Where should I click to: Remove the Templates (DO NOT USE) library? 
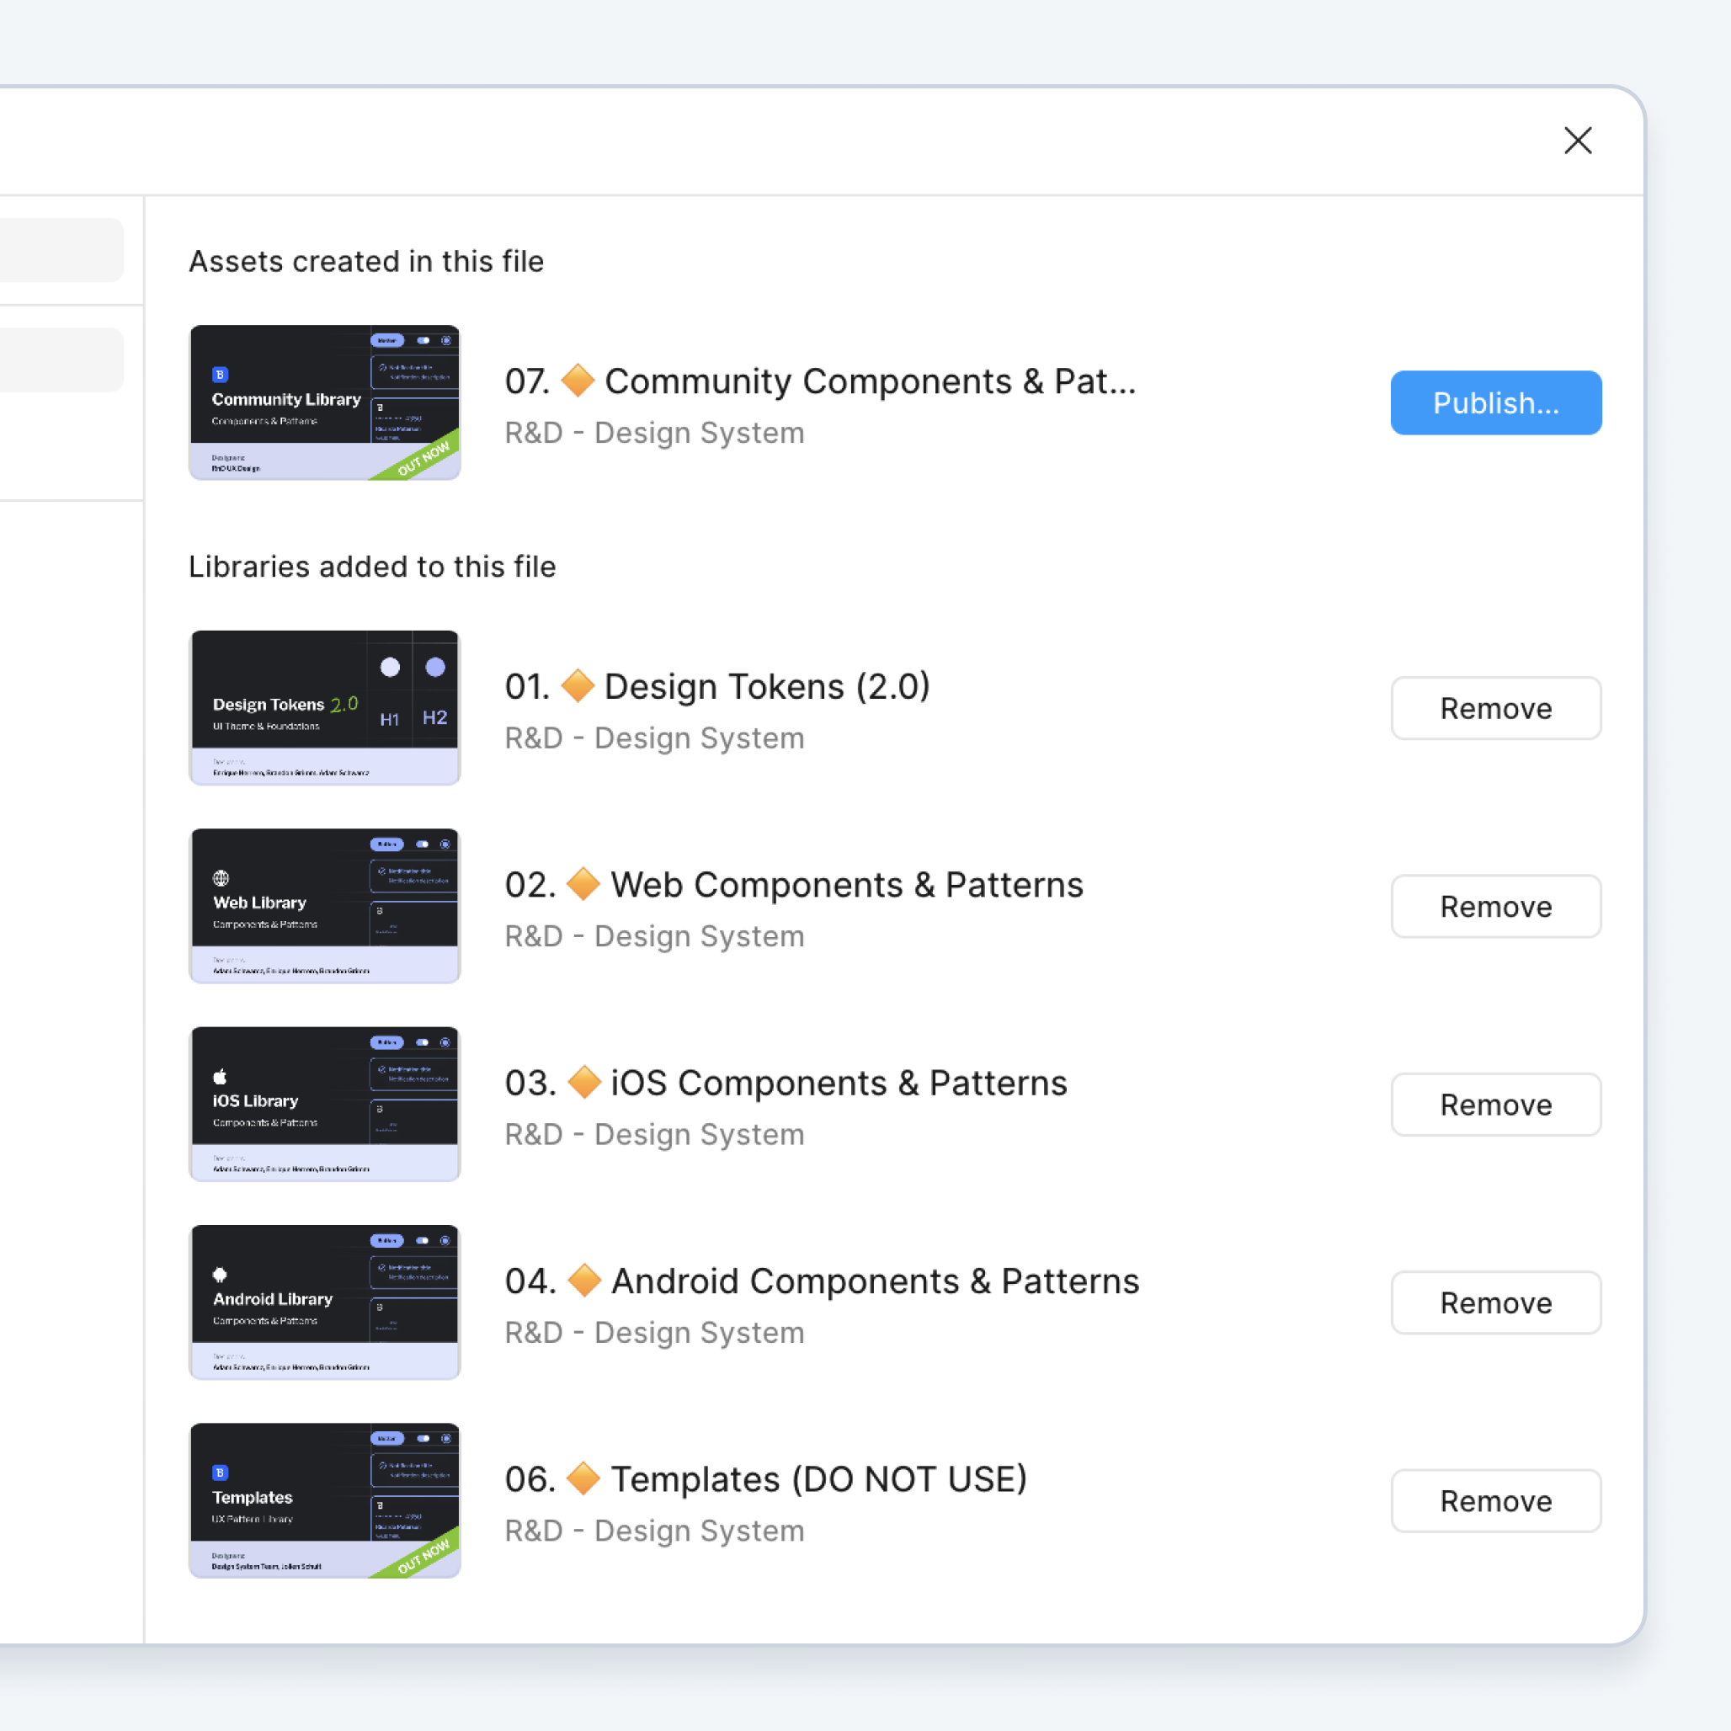(x=1495, y=1501)
